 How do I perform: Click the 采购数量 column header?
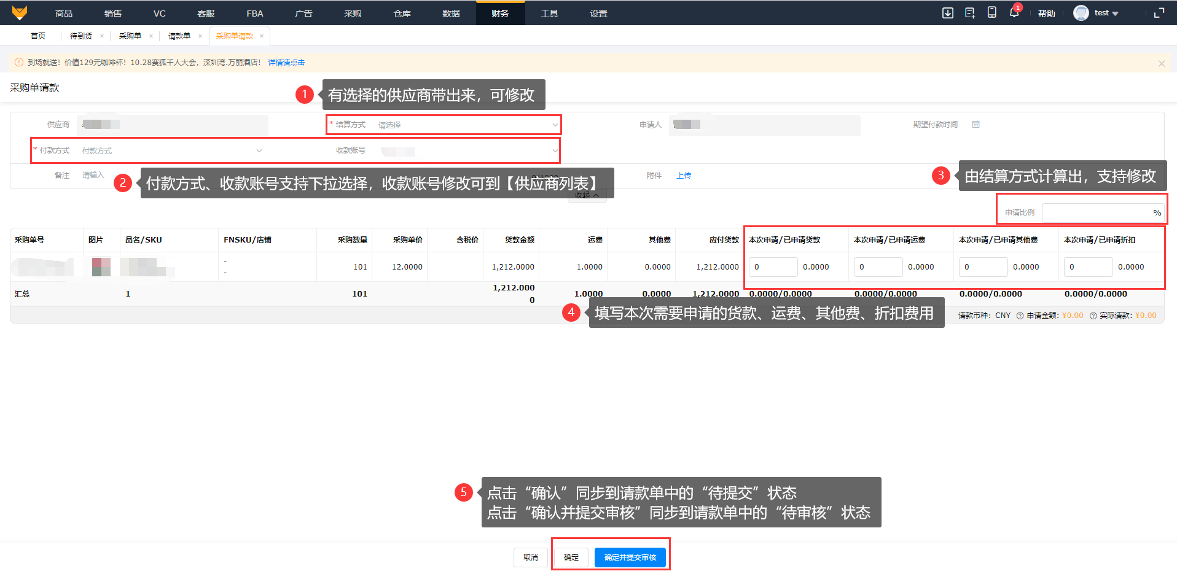click(x=353, y=240)
